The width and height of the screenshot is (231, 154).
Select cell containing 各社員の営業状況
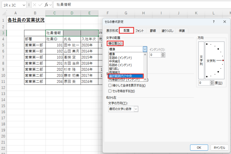(x=26, y=20)
